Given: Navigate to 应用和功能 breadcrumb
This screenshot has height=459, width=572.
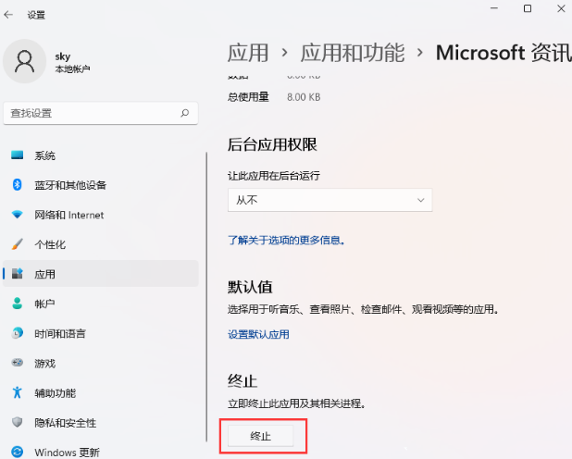Looking at the screenshot, I should tap(352, 52).
